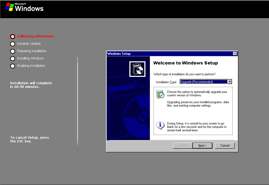Click the grayed Back button
269x185 pixels.
tap(183, 146)
